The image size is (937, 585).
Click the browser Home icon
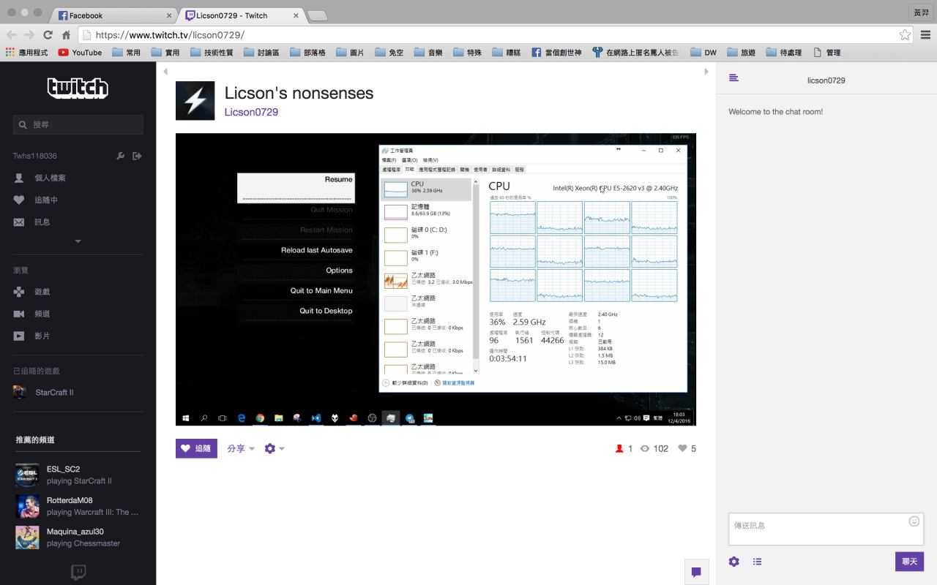(x=66, y=35)
